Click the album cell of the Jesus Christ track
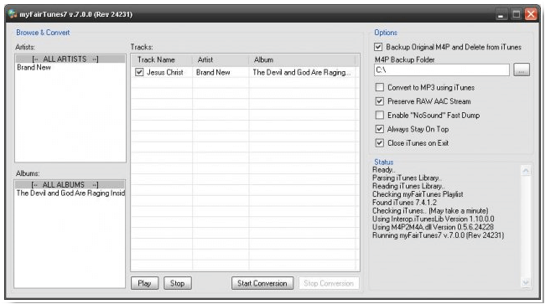545x304 pixels. (302, 72)
